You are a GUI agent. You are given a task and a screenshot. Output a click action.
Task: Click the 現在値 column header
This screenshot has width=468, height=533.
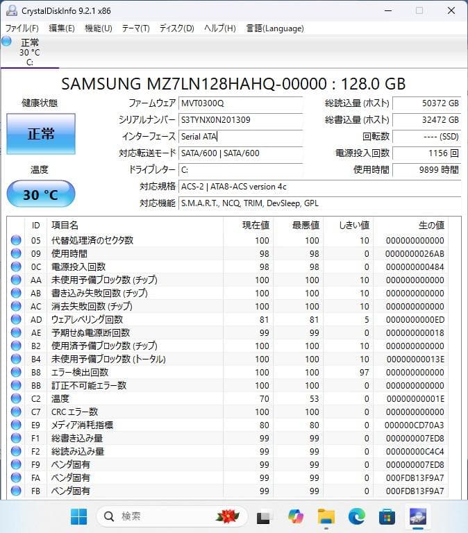248,225
